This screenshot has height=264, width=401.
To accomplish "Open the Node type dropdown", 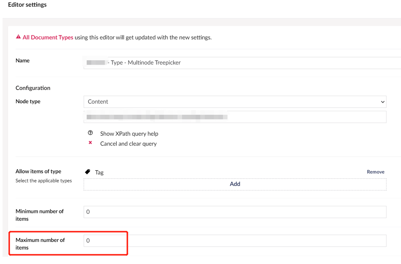I will pyautogui.click(x=235, y=102).
